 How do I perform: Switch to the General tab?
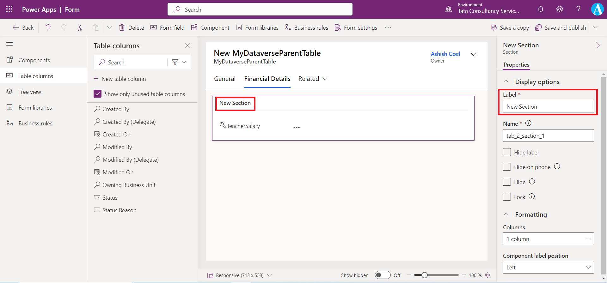click(x=224, y=79)
